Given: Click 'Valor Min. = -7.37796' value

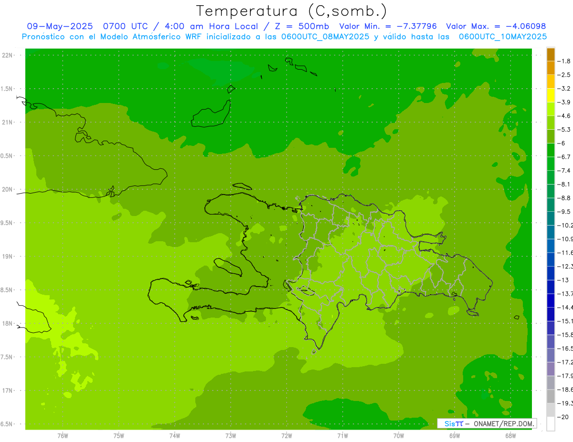Looking at the screenshot, I should 388,26.
